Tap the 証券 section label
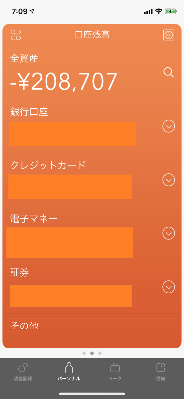184x399 pixels. pyautogui.click(x=20, y=272)
